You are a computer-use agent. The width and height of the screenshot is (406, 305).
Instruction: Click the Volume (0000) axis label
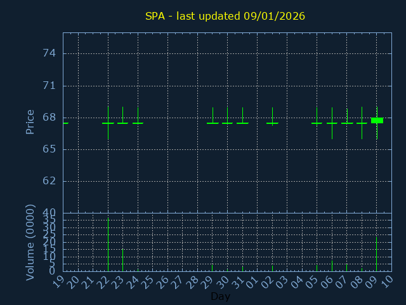[x=30, y=242]
